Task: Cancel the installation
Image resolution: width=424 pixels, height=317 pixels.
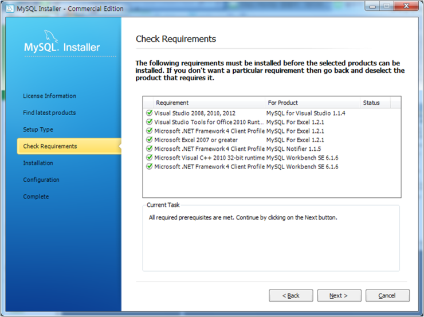Action: coord(387,296)
